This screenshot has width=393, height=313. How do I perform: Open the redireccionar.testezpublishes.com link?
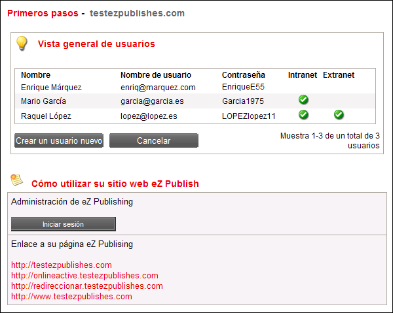pyautogui.click(x=87, y=286)
